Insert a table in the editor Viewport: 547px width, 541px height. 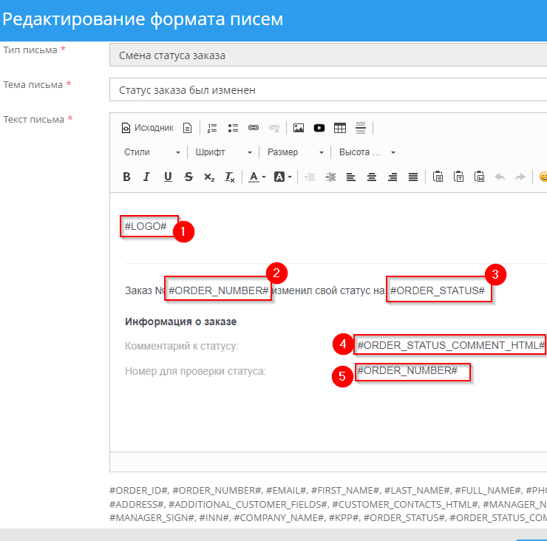[x=340, y=128]
